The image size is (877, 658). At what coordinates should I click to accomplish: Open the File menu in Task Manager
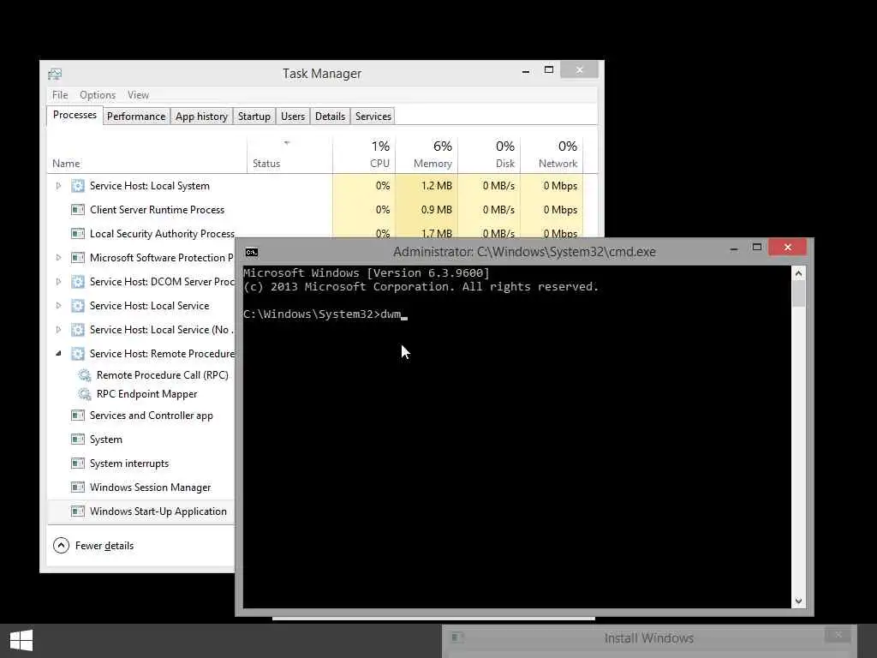point(60,95)
